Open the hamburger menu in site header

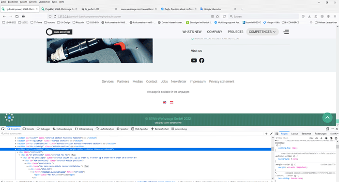286,32
